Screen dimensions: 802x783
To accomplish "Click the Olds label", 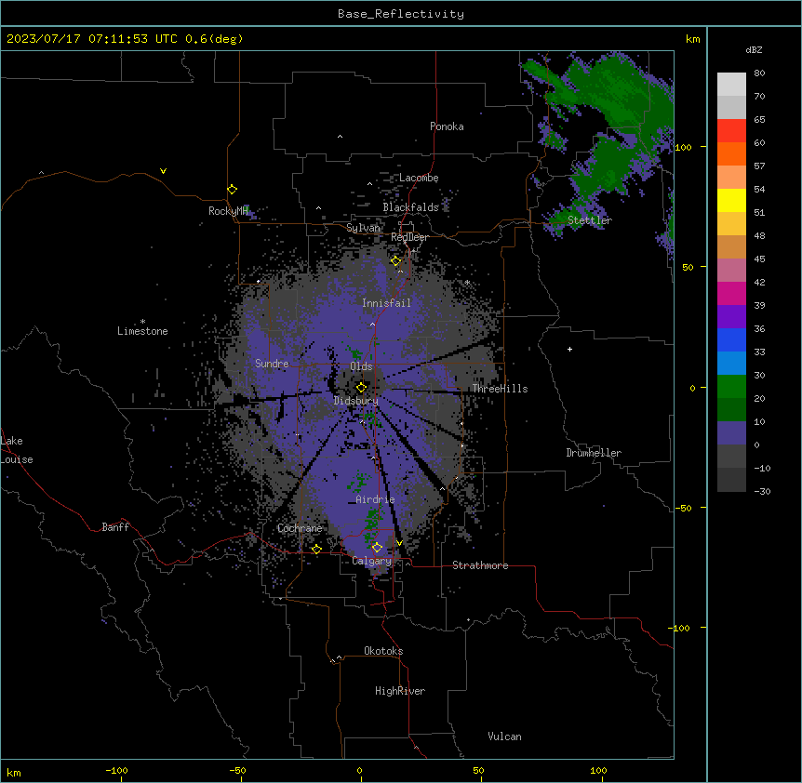I will (x=361, y=366).
